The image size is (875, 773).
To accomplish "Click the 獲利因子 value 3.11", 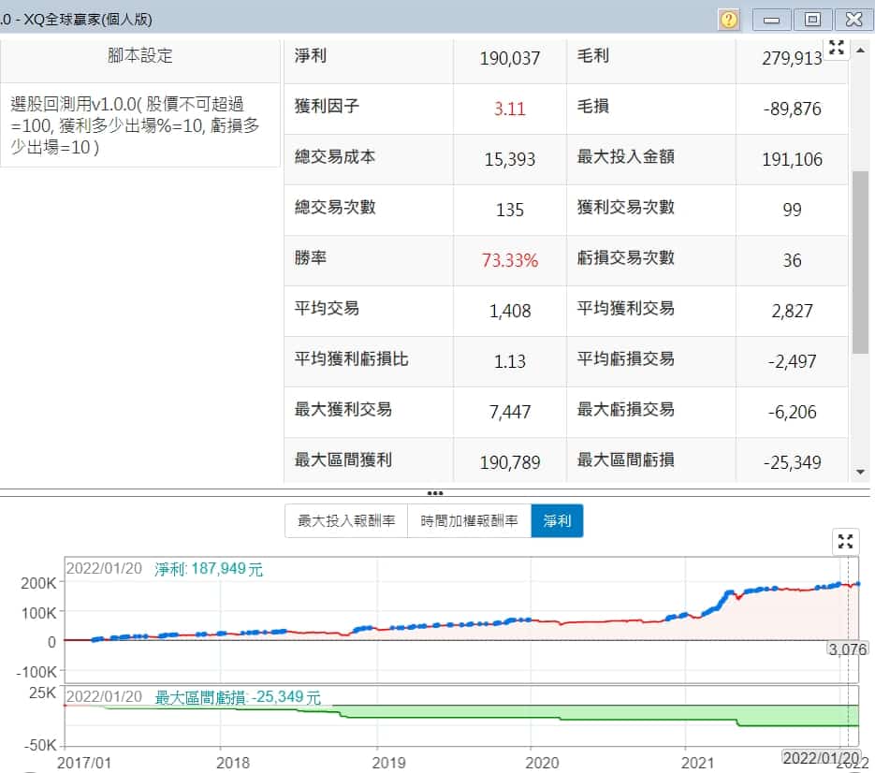I will click(510, 109).
